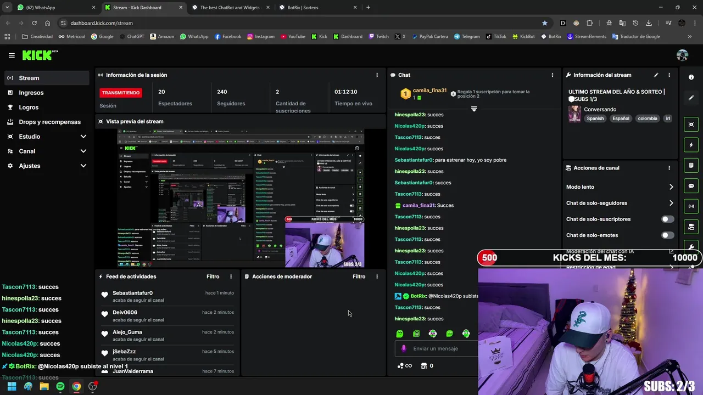This screenshot has height=395, width=703.
Task: Open a new Chrome tab
Action: pyautogui.click(x=368, y=8)
